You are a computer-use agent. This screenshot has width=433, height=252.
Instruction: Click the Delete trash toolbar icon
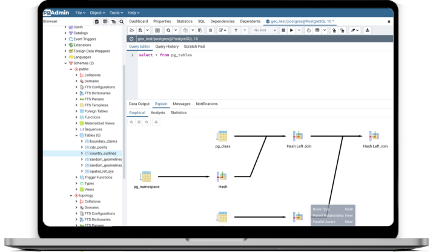(210, 30)
